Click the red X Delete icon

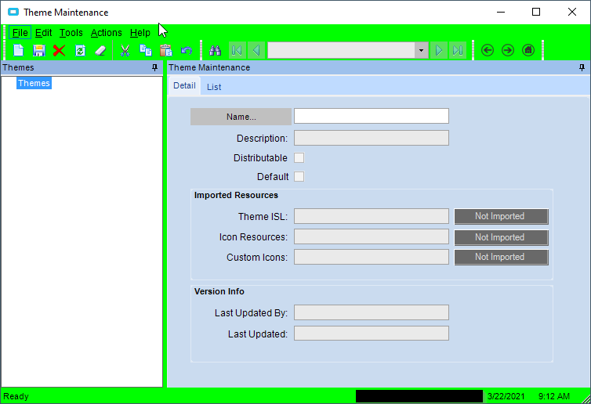coord(59,50)
